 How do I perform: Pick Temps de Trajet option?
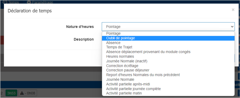[168, 47]
